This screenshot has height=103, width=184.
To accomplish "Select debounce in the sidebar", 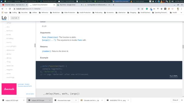I will coord(10,50).
